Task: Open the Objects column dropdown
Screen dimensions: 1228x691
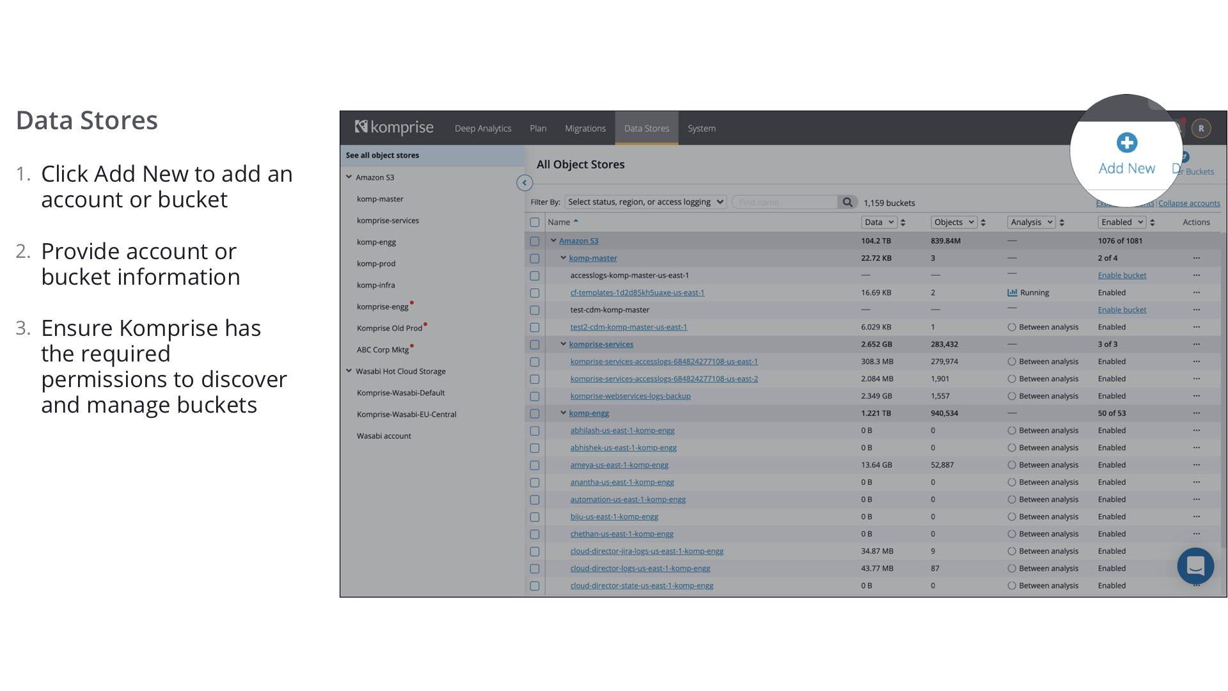Action: 954,223
